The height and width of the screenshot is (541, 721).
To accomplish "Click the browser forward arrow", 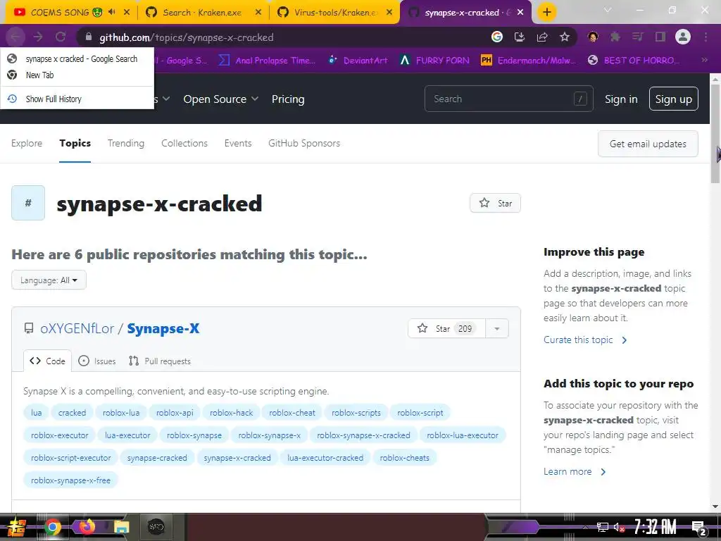I will pyautogui.click(x=38, y=37).
